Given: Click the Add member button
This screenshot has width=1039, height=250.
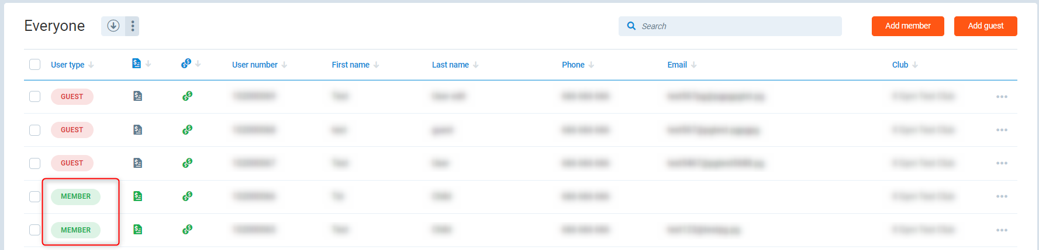Looking at the screenshot, I should tap(907, 26).
